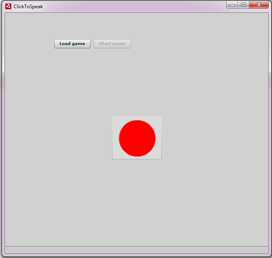Image resolution: width=272 pixels, height=258 pixels.
Task: Close the ClickToSpeak window
Action: [x=259, y=5]
